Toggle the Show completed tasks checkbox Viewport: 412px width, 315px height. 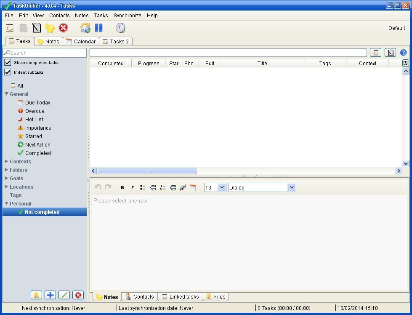point(8,63)
